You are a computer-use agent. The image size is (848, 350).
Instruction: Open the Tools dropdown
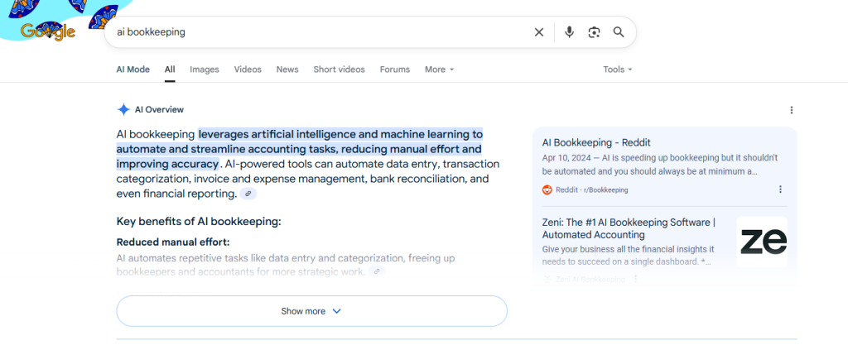pyautogui.click(x=618, y=70)
